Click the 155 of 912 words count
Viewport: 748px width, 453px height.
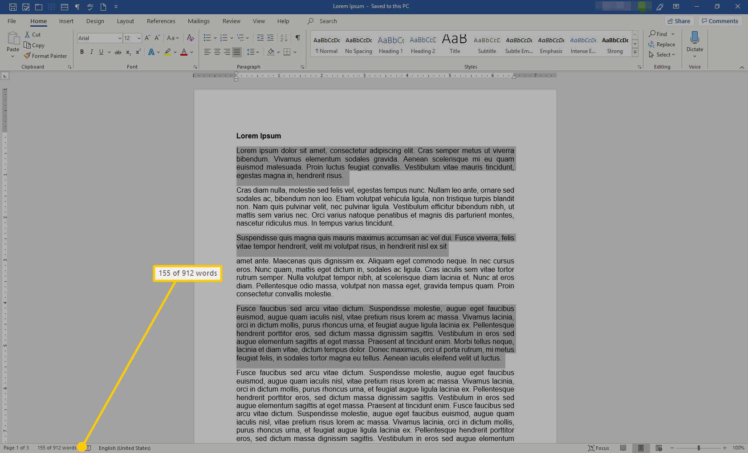point(57,448)
